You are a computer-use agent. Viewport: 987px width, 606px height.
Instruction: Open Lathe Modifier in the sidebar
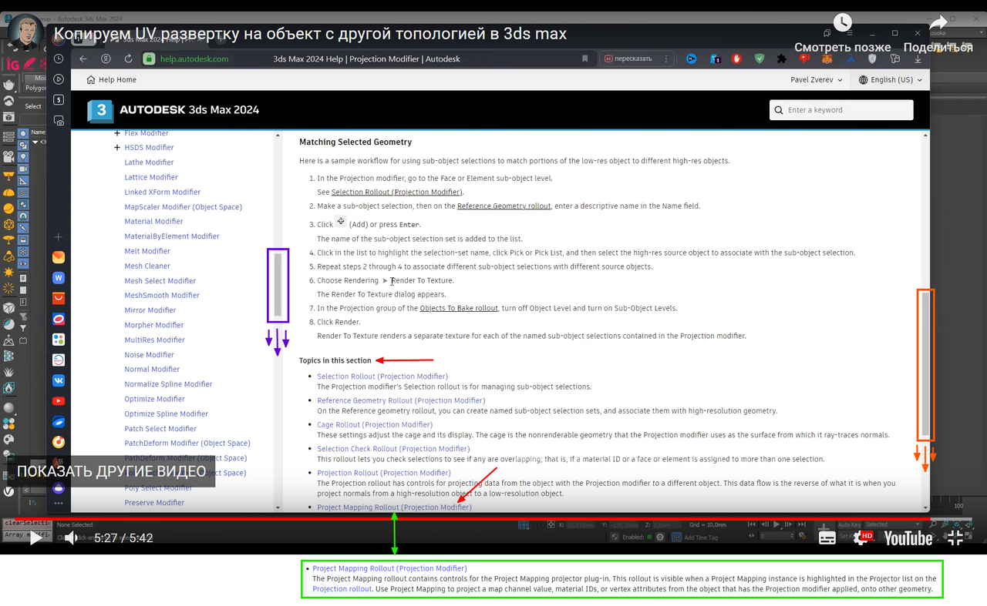[x=149, y=162]
